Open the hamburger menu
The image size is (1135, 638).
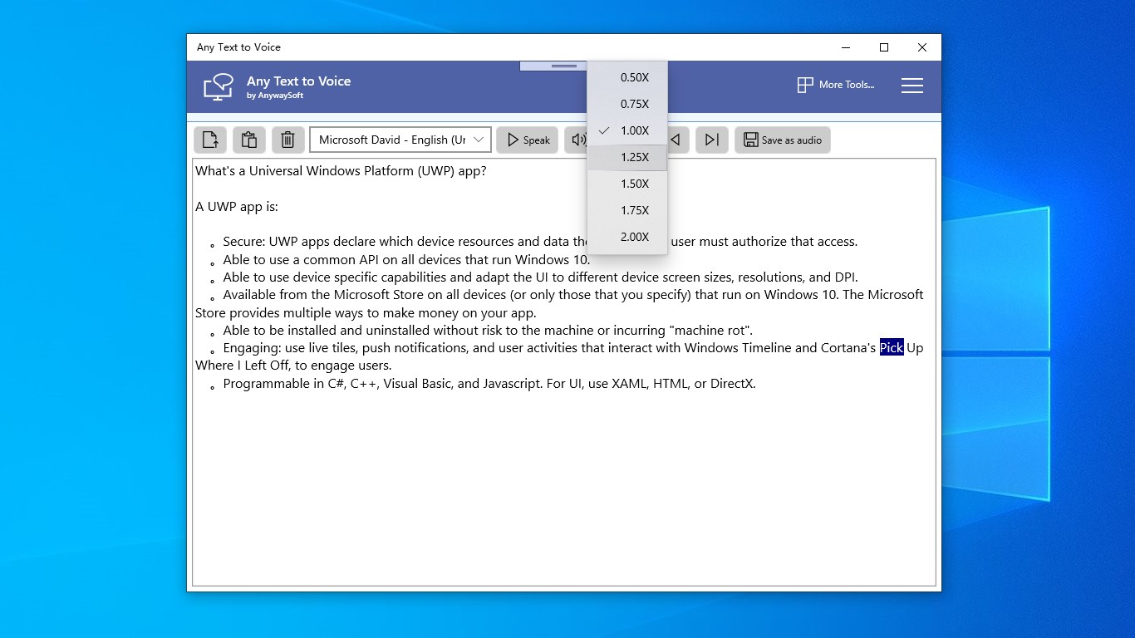[x=911, y=85]
